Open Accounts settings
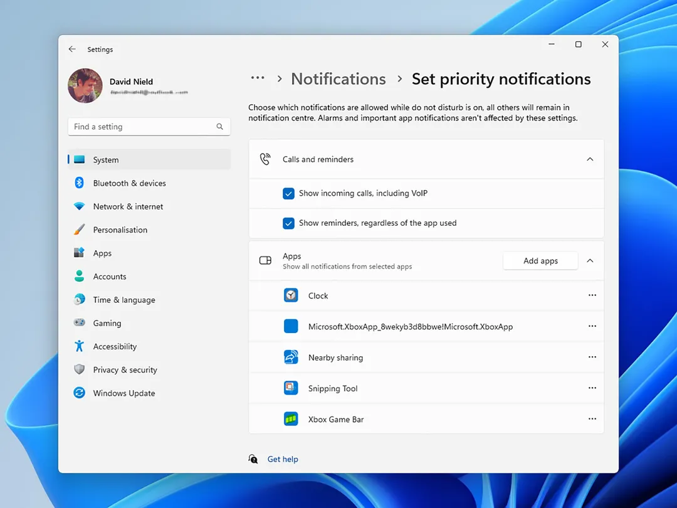 click(149, 277)
